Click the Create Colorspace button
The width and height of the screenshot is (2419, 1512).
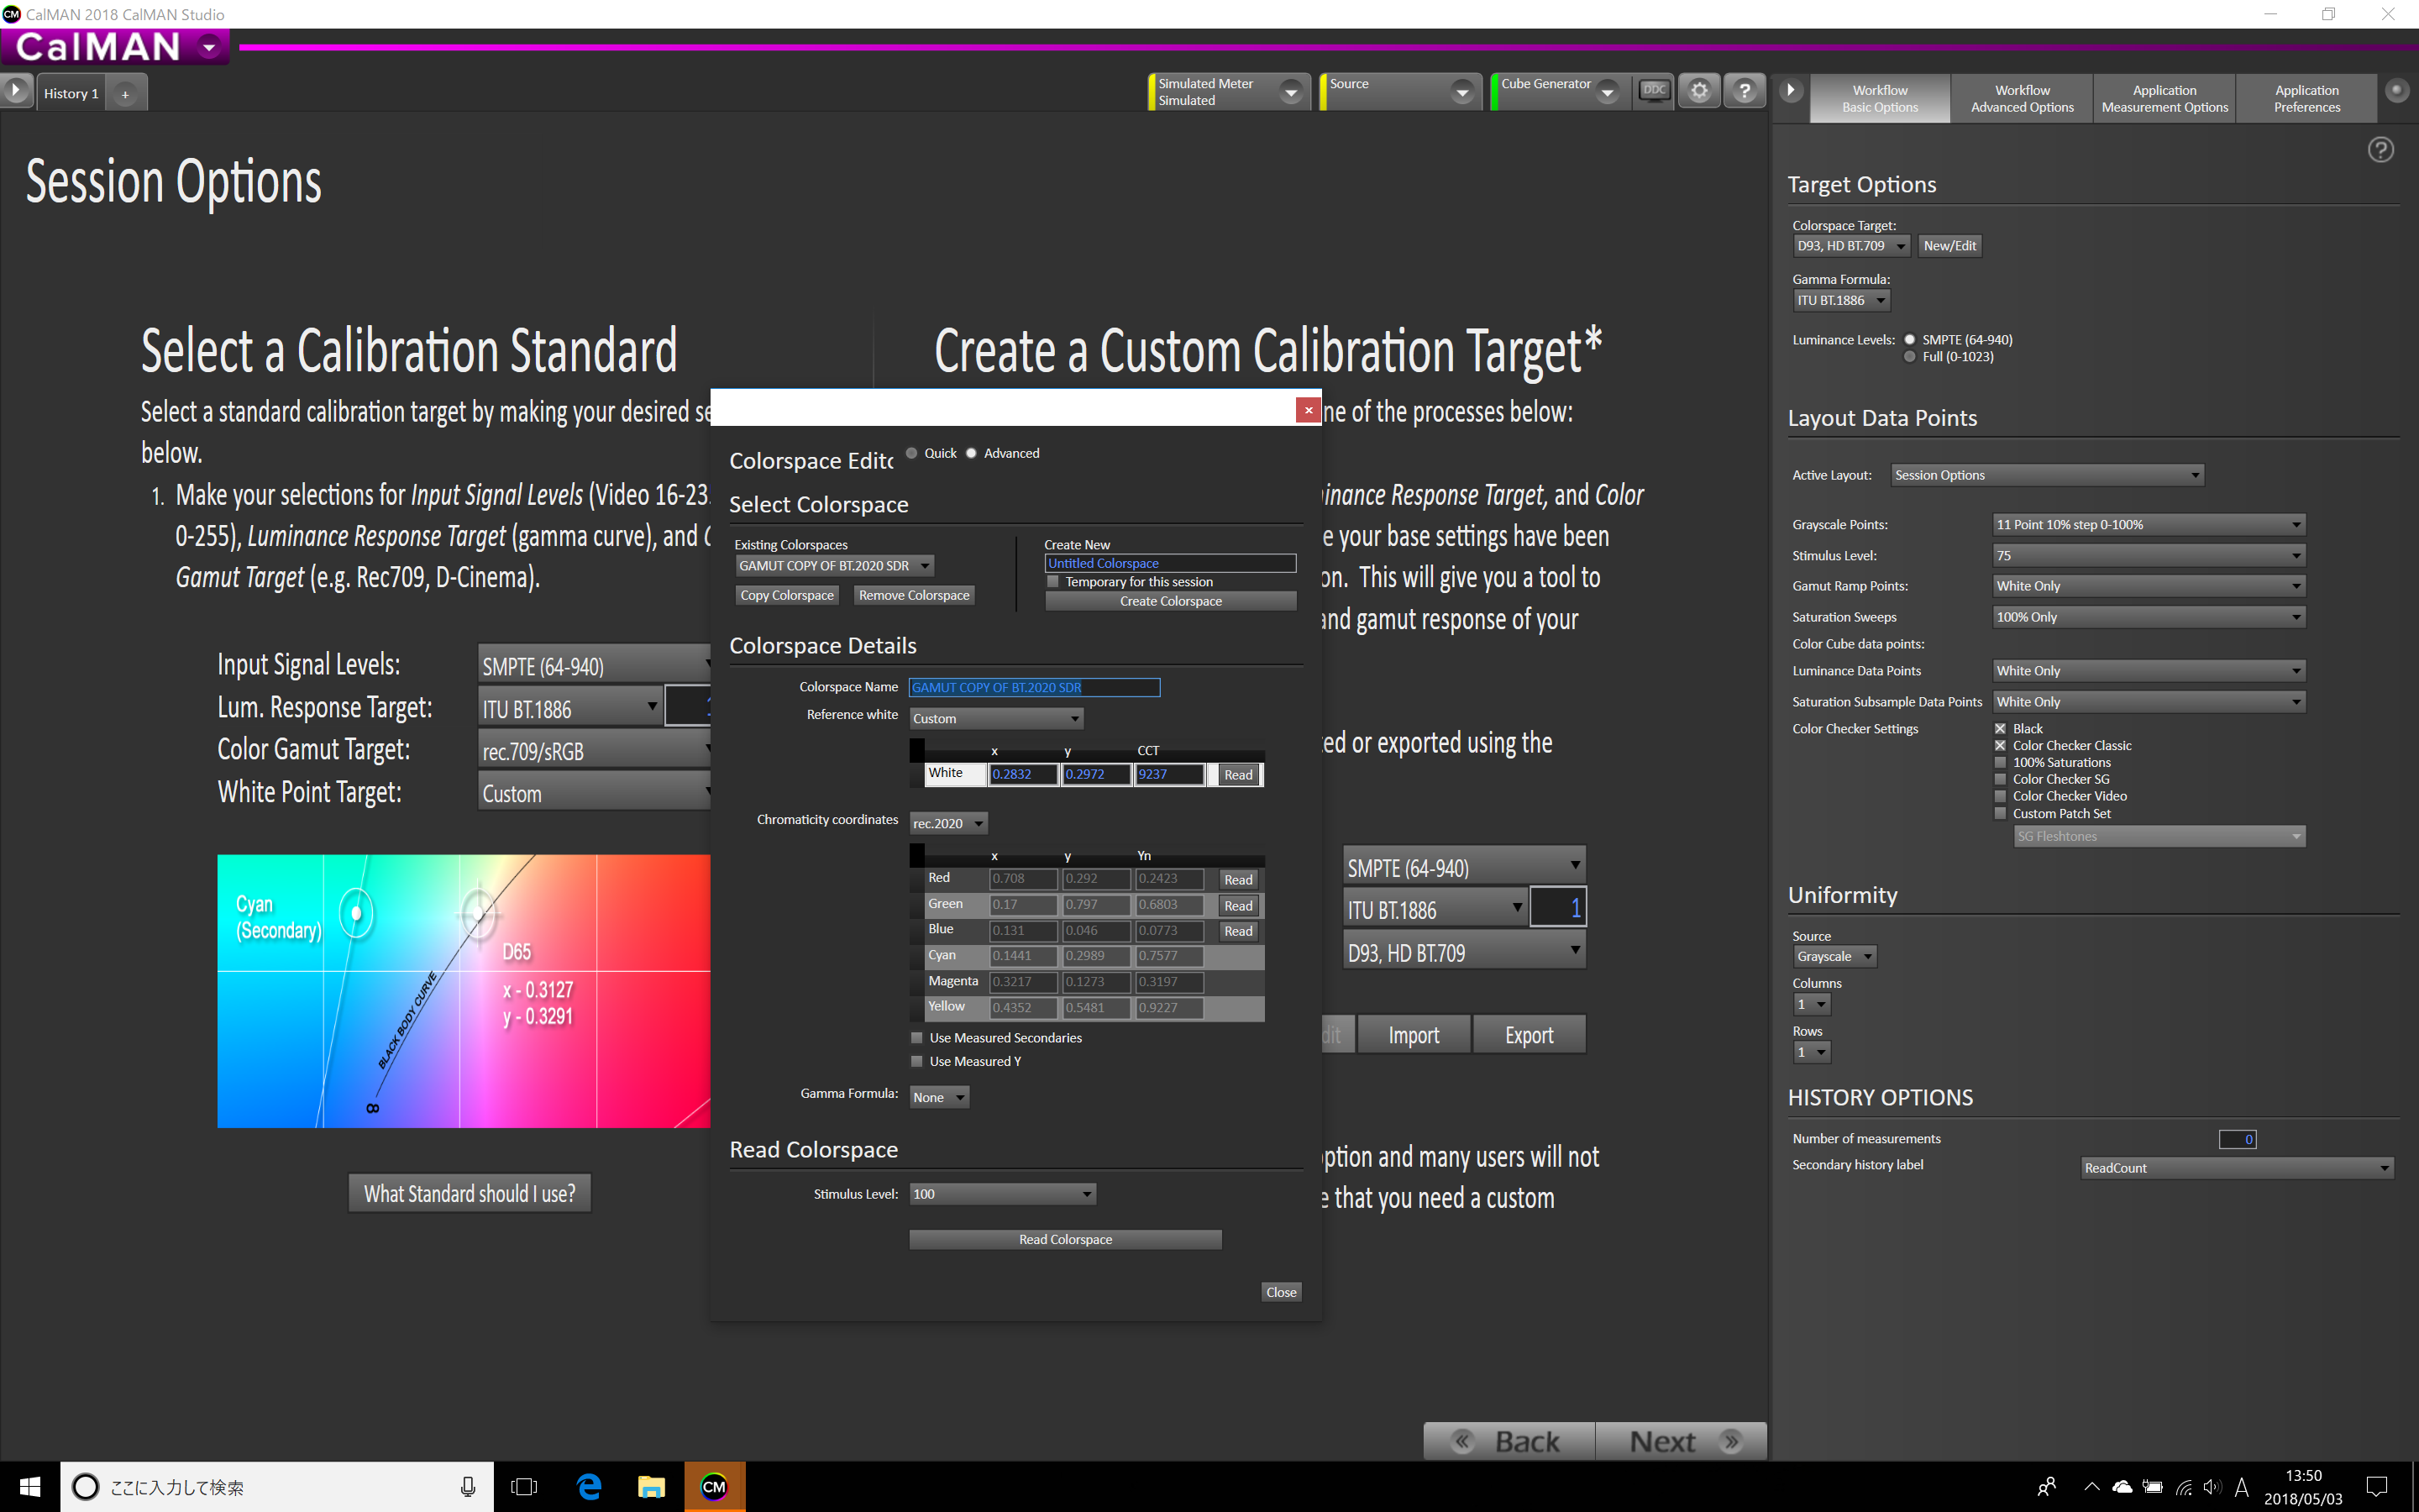[1171, 601]
